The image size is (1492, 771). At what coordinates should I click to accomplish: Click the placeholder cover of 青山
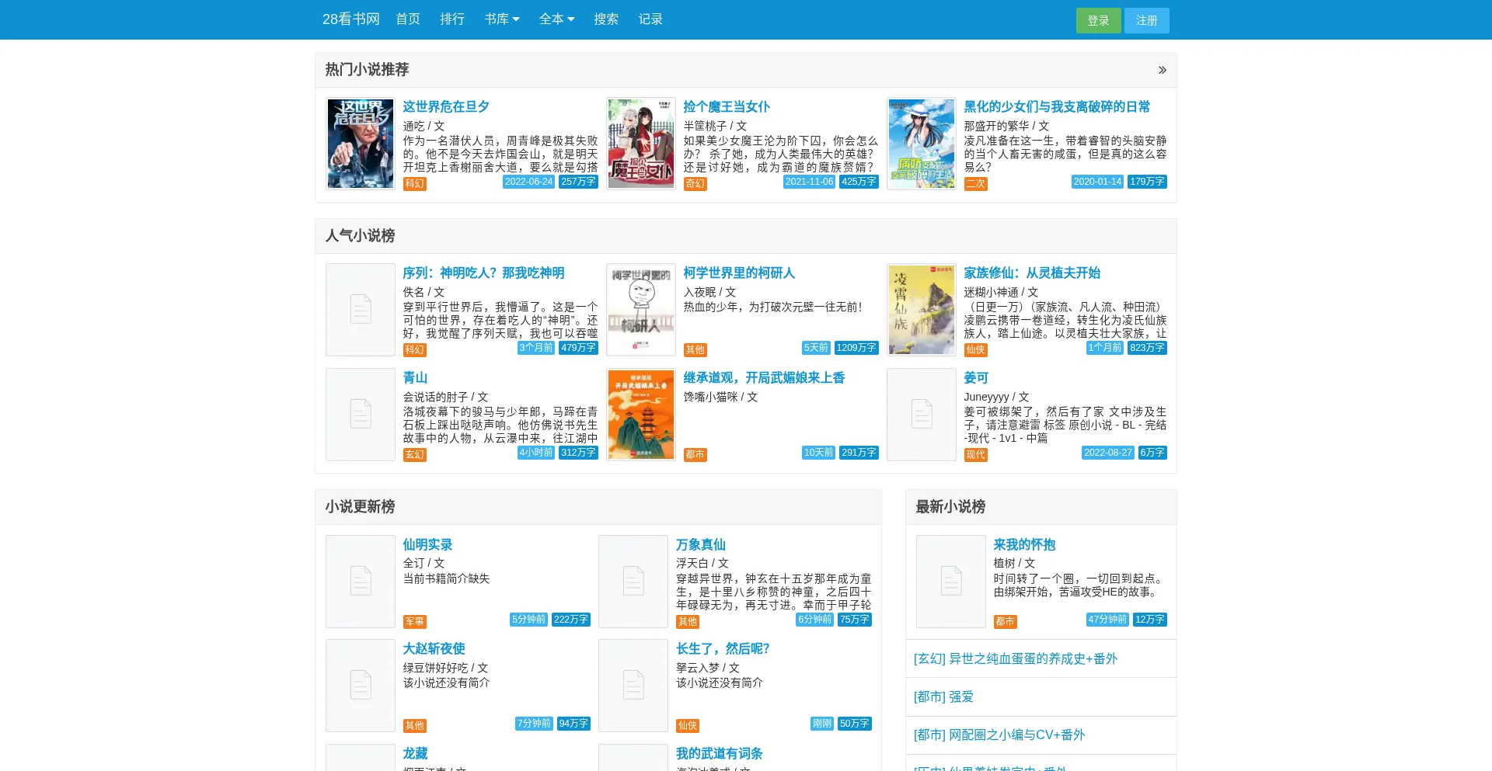pos(361,415)
